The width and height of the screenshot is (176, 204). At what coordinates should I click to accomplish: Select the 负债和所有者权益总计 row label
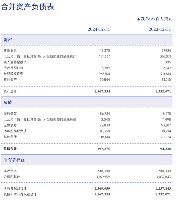20,194
